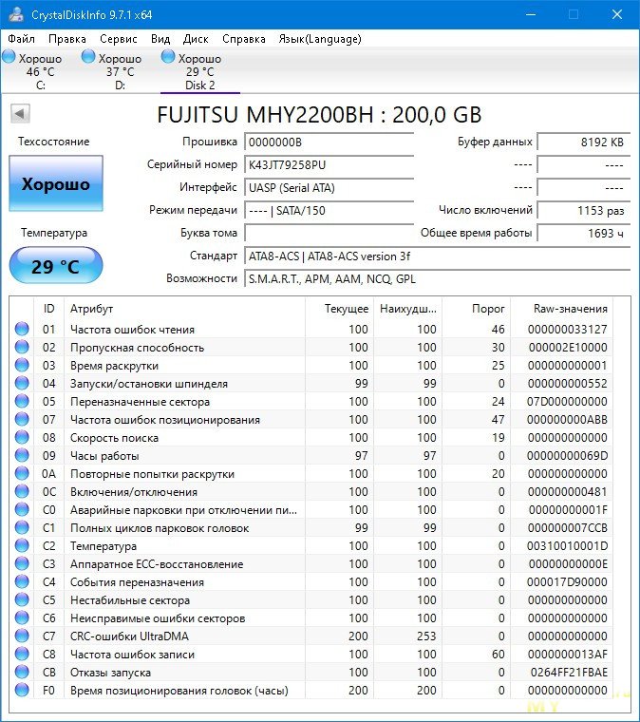Select disk C: status orb at 46 °C

point(9,58)
